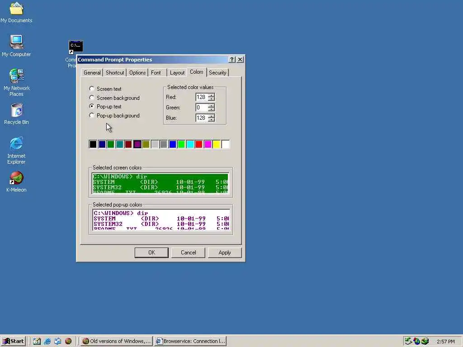Select Internet Explorer desktop icon
This screenshot has width=463, height=347.
click(16, 150)
